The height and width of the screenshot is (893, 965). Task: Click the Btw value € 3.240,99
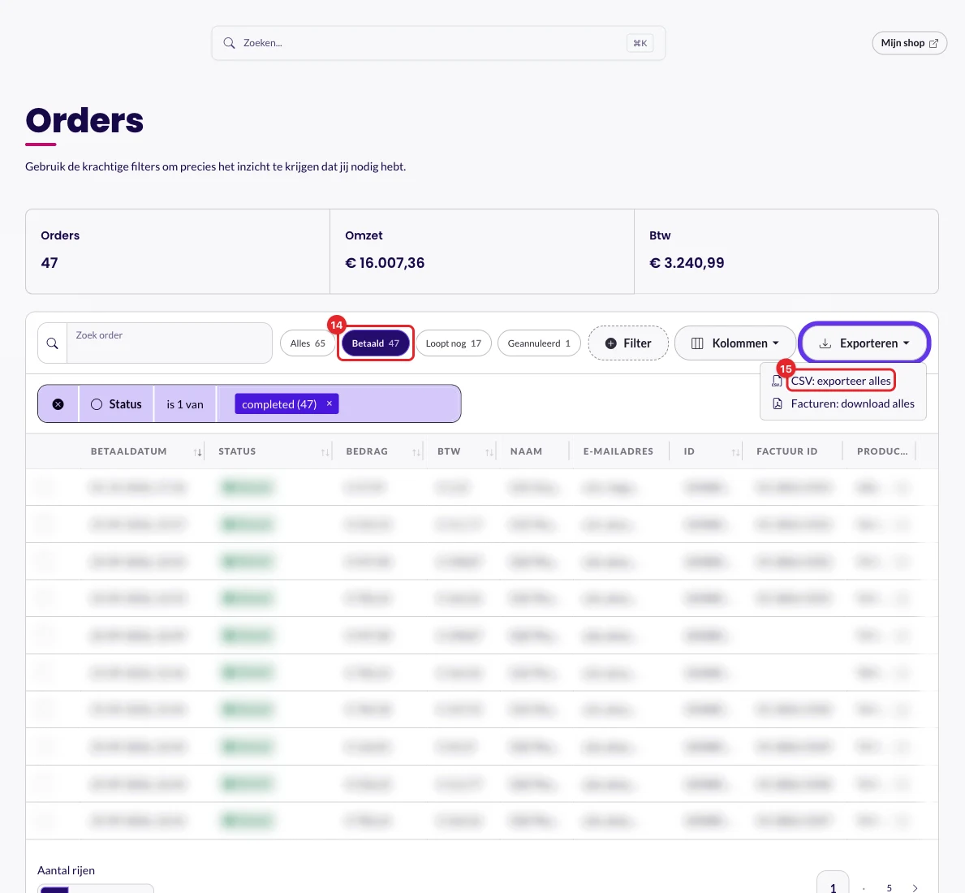pos(686,263)
